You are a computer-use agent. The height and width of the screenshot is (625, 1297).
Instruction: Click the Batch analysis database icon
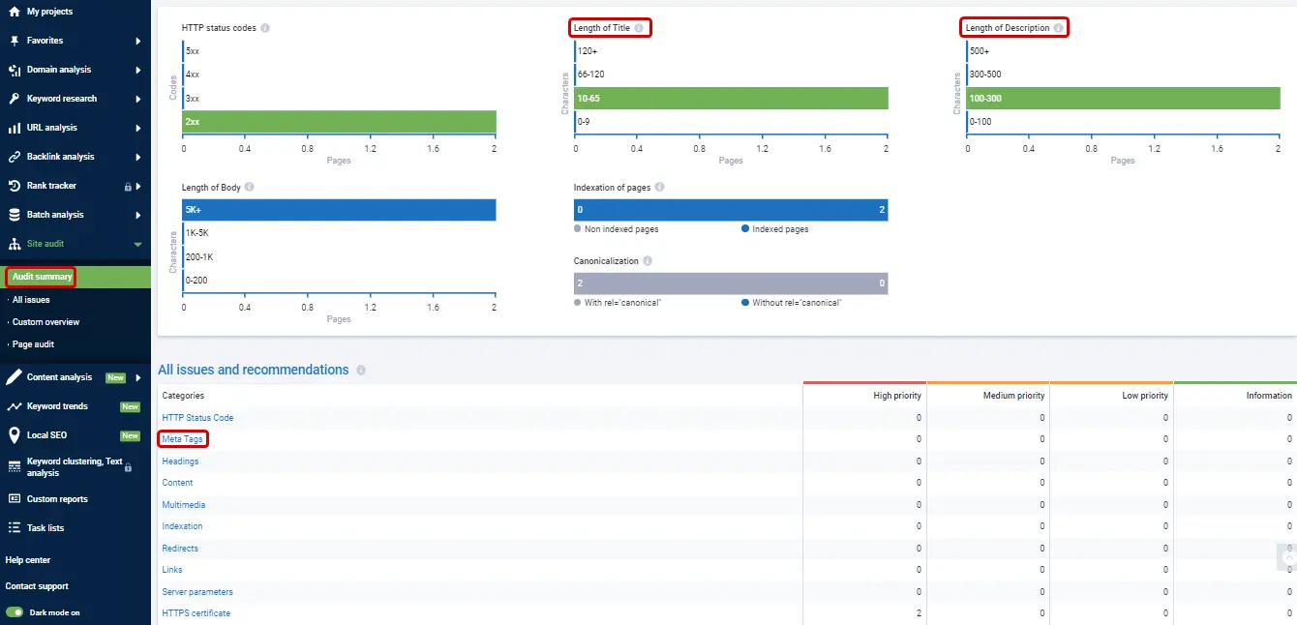[x=14, y=215]
